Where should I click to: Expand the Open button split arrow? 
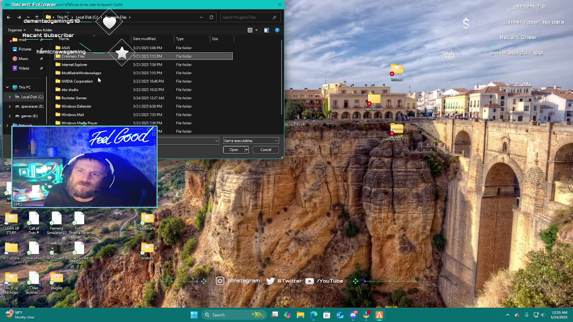pyautogui.click(x=246, y=150)
